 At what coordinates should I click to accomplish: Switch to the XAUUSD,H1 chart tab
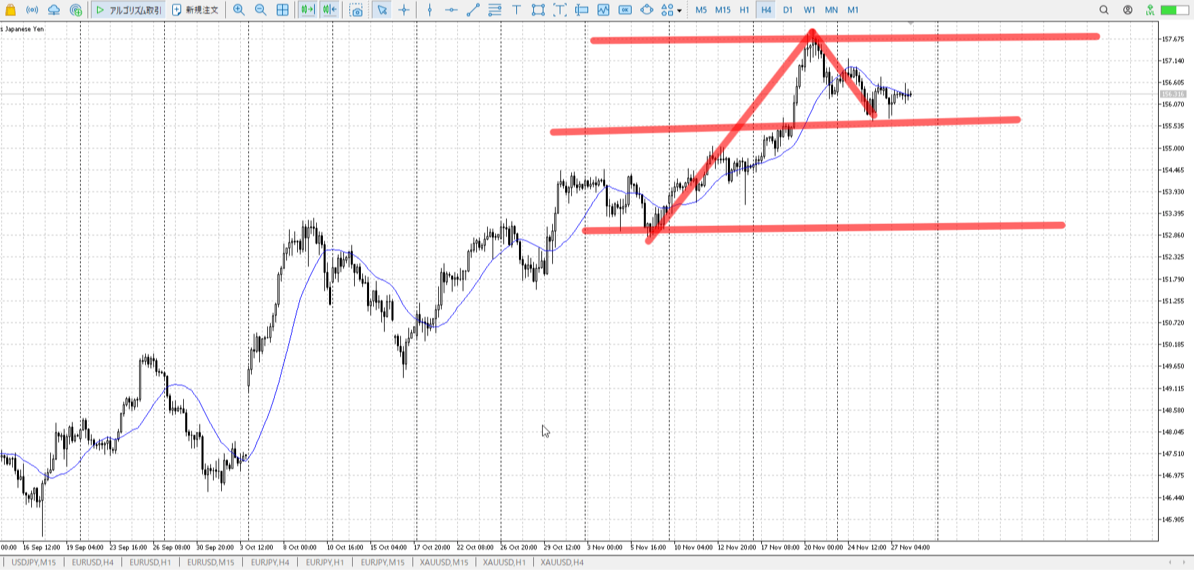tap(504, 562)
